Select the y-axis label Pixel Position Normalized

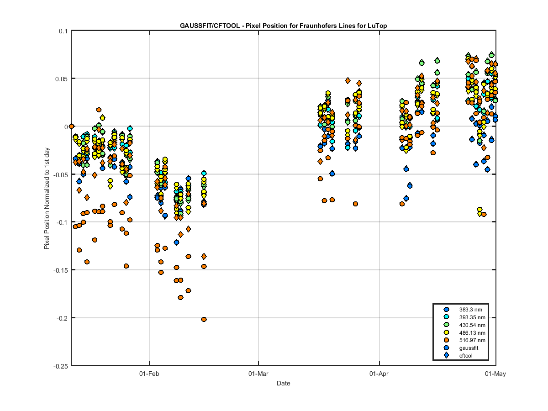pyautogui.click(x=47, y=199)
